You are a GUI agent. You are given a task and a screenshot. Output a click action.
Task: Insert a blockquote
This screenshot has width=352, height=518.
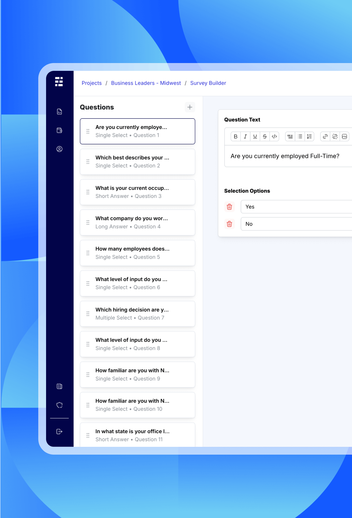290,136
